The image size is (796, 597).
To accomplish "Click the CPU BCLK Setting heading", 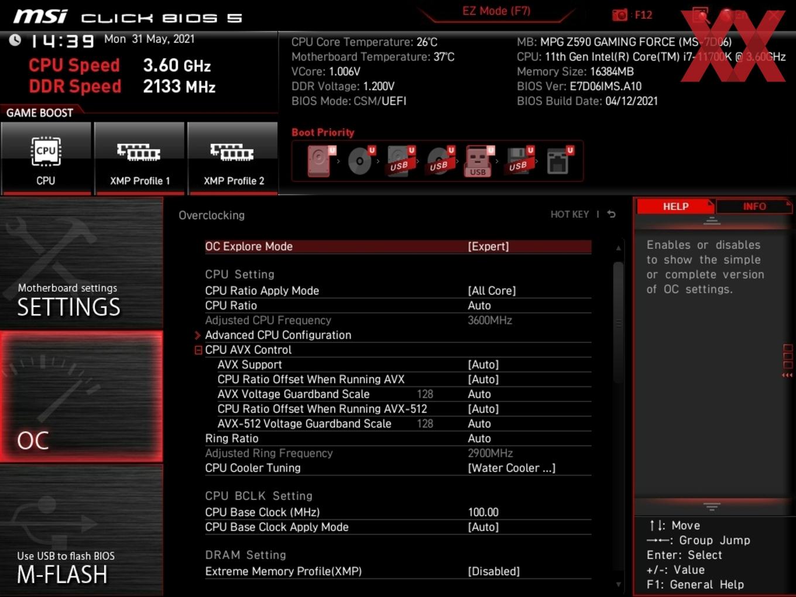I will [259, 496].
